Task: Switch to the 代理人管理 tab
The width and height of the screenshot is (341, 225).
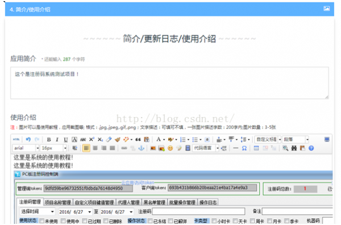Action: [129, 202]
